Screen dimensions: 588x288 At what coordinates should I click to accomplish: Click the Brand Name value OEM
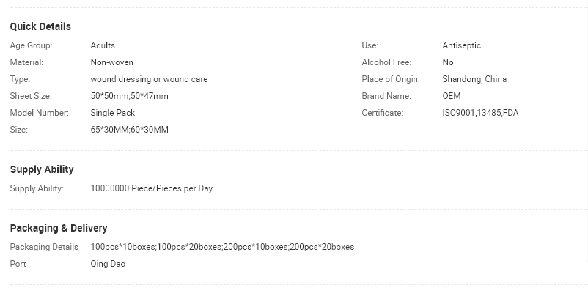[x=452, y=96]
